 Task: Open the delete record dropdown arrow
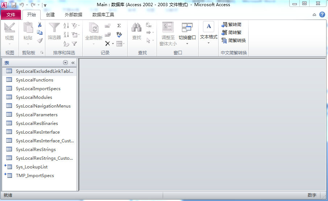(113, 44)
